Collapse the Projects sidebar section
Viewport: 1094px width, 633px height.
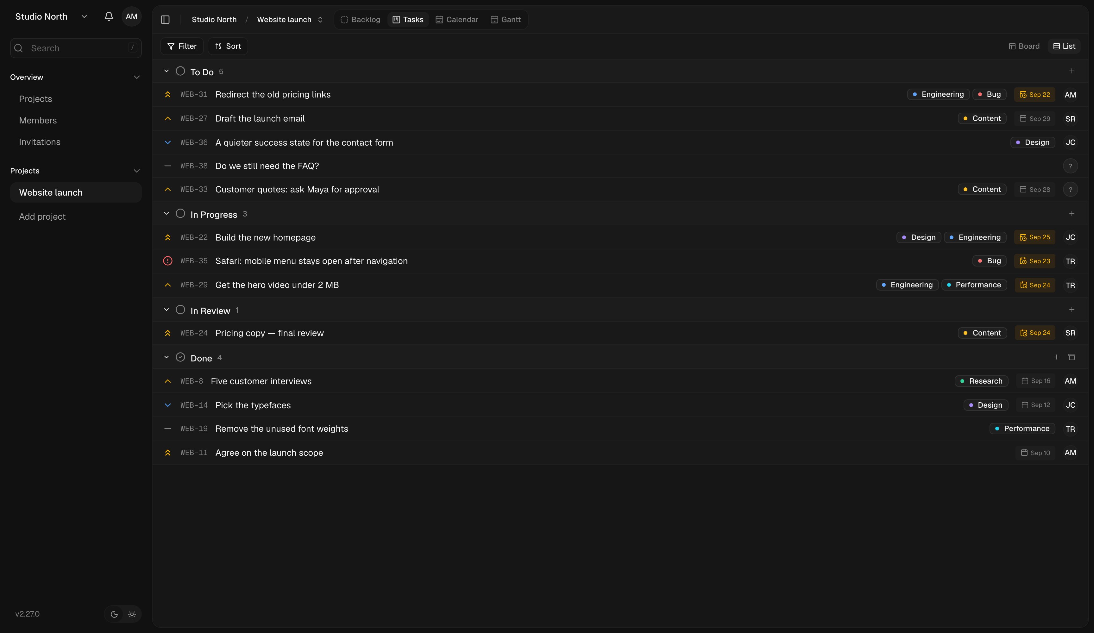[136, 171]
